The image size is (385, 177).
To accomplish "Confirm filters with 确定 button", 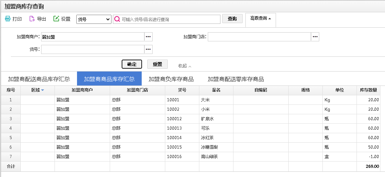I will pyautogui.click(x=132, y=64).
